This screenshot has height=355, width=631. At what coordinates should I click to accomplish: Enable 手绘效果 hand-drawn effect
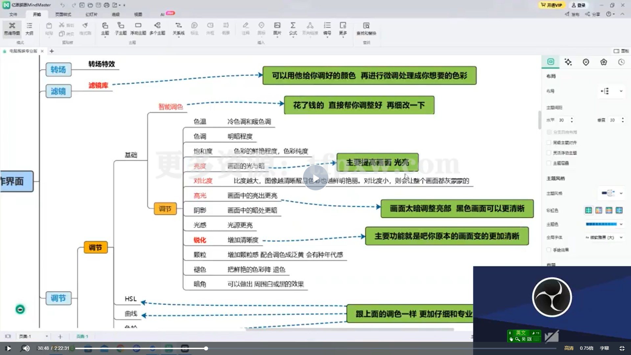pyautogui.click(x=549, y=250)
